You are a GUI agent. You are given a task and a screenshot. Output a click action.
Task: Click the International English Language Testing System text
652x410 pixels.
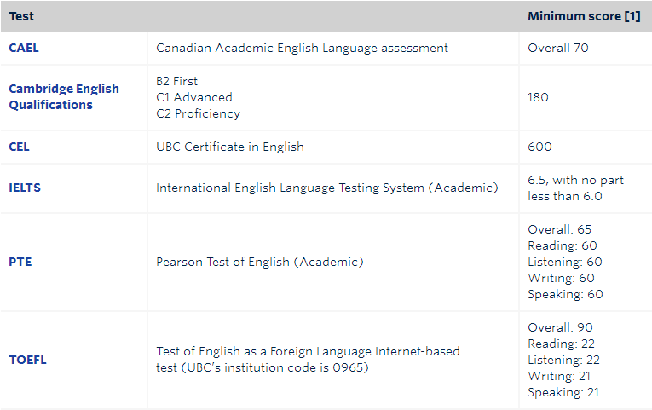pyautogui.click(x=326, y=188)
